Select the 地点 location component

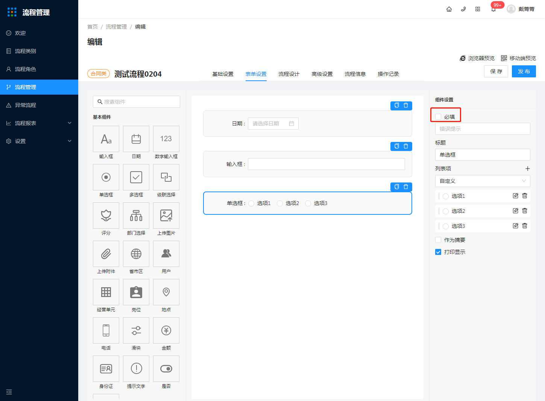click(x=166, y=292)
